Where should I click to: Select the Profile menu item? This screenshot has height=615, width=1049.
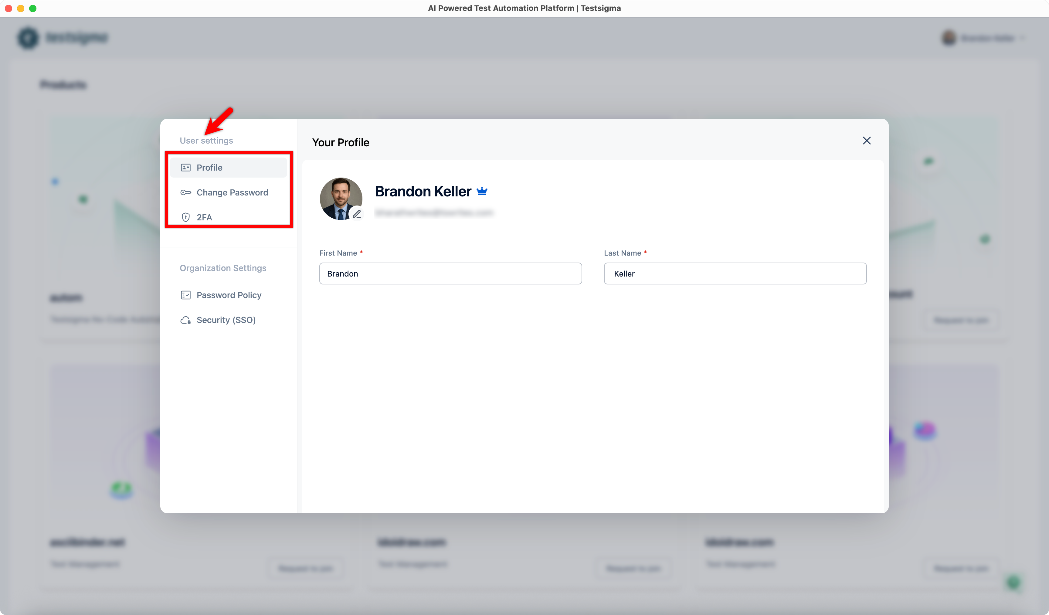(209, 167)
